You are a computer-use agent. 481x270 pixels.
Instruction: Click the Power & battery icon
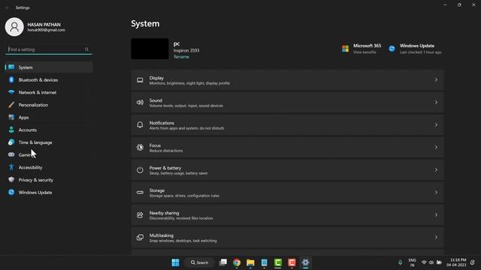tap(140, 170)
